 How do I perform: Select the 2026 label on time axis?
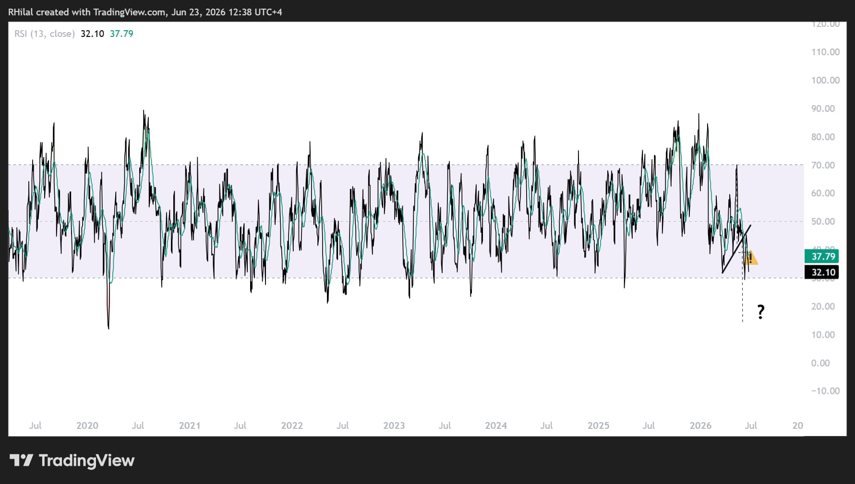click(700, 425)
